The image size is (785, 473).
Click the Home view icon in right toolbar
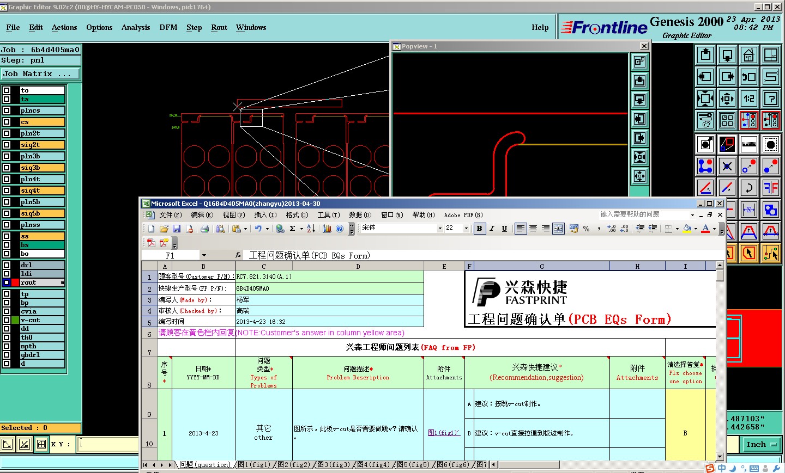[x=749, y=55]
